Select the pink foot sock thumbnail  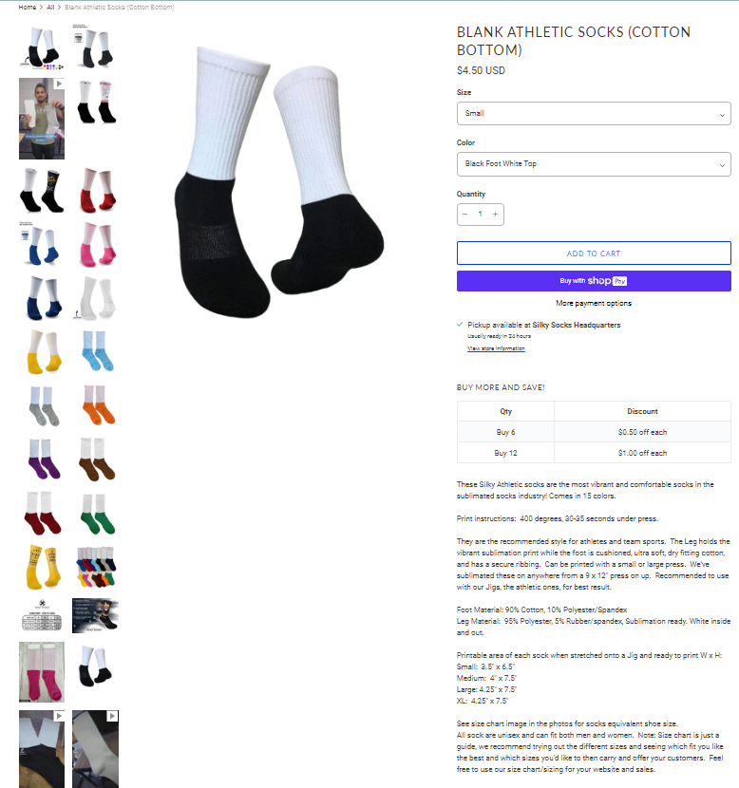point(96,245)
